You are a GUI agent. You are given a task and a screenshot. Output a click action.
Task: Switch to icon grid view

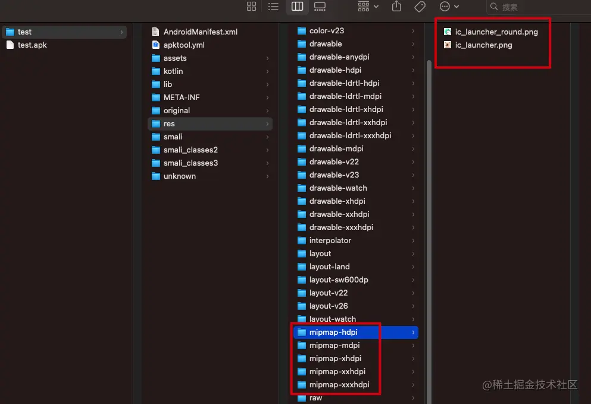251,7
